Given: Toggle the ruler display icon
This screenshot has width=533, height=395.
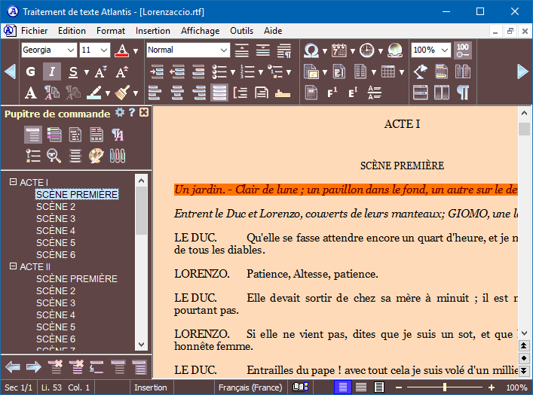Looking at the screenshot, I should tap(283, 93).
